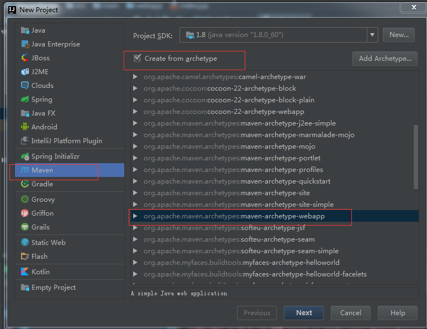The width and height of the screenshot is (427, 329).
Task: Select maven-archetype-mojo archetype
Action: pos(275,147)
